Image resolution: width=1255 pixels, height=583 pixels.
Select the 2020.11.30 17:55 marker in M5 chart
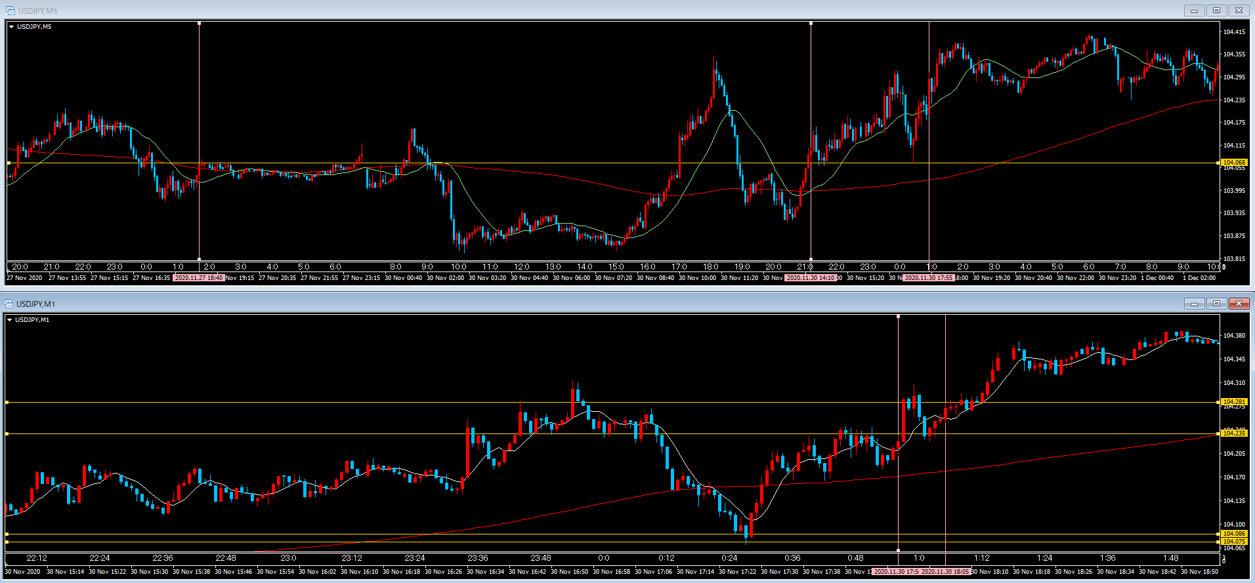click(928, 278)
